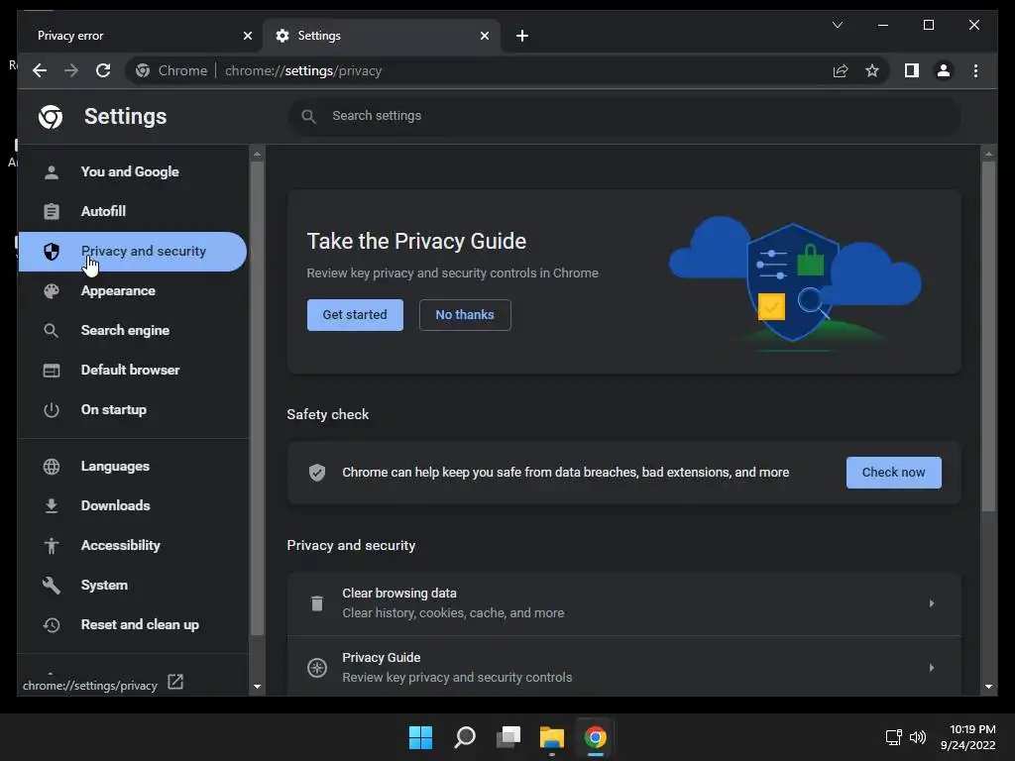Open the Windows Start menu
The width and height of the screenshot is (1015, 761).
pos(420,737)
